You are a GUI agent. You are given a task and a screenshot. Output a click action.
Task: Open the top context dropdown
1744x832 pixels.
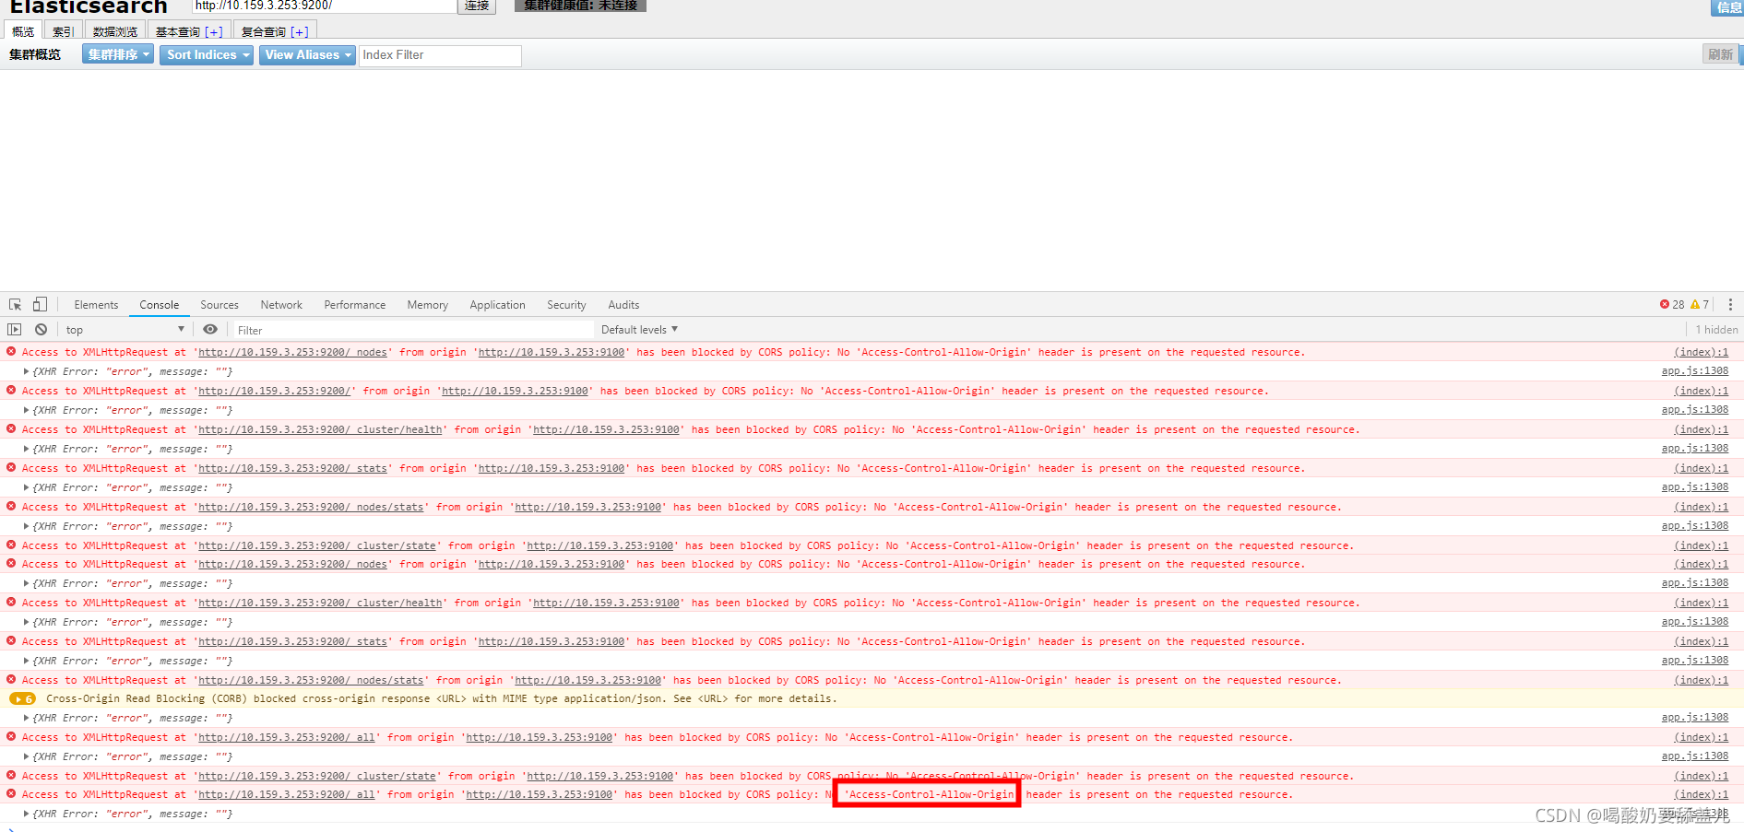[x=125, y=330]
